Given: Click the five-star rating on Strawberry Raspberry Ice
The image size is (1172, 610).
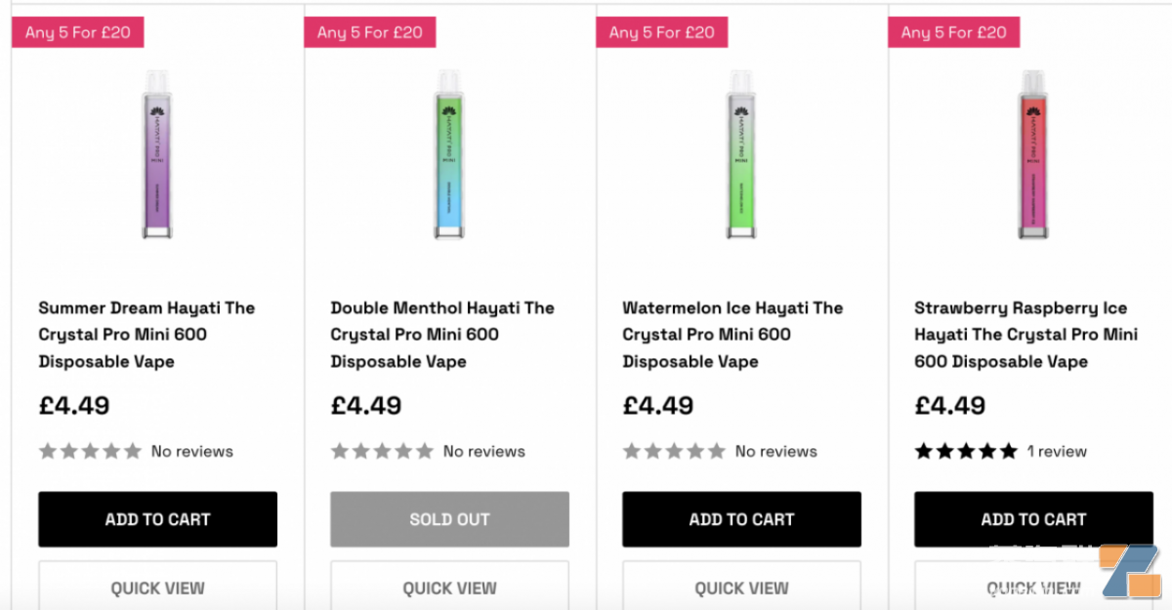Looking at the screenshot, I should coord(966,451).
